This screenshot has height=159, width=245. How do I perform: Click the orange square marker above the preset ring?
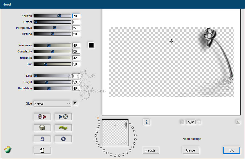click(x=98, y=118)
